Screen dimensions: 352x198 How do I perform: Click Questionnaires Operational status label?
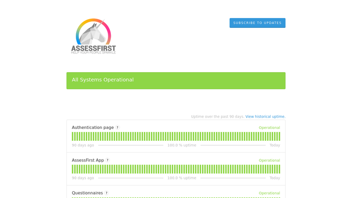coord(270,193)
